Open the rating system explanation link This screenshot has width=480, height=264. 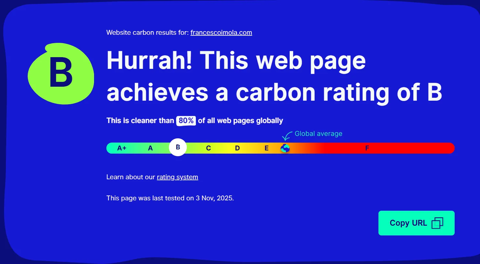point(177,177)
